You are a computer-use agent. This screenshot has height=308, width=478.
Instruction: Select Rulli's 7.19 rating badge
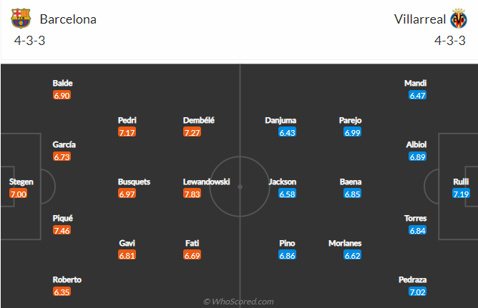point(461,194)
